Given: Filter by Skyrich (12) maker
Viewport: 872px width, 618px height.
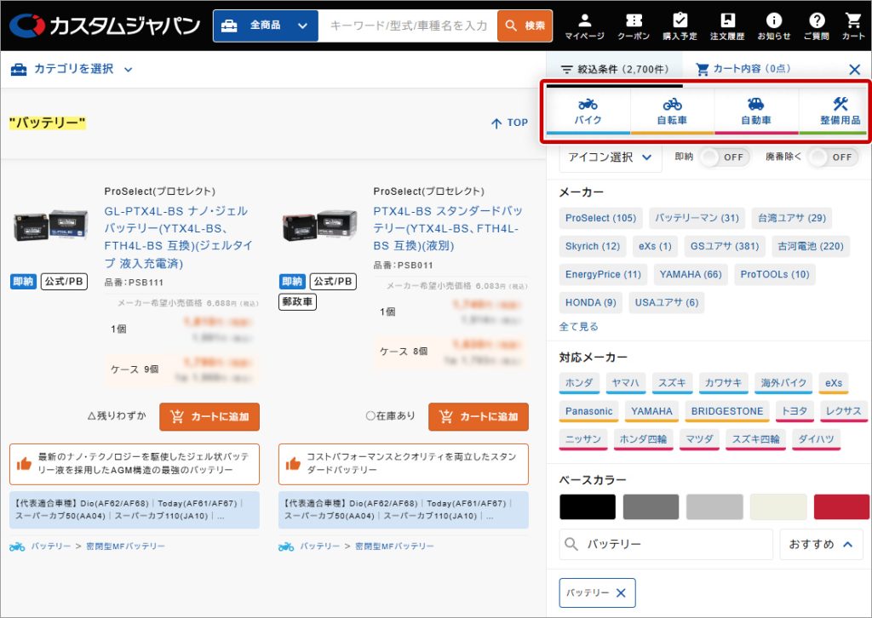Looking at the screenshot, I should (x=593, y=246).
